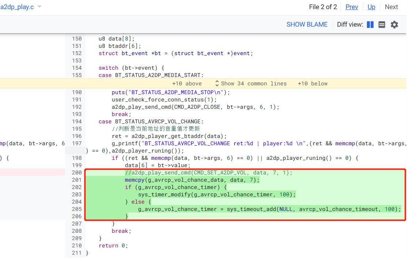Click 'case BT_STATUS_A2DP_MEDIA_START:' line
This screenshot has height=258, width=407.
[x=151, y=75]
